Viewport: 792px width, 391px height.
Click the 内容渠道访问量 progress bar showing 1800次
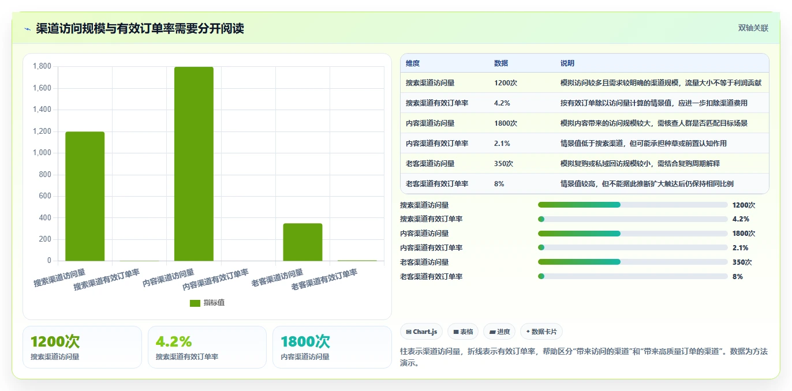pos(633,234)
